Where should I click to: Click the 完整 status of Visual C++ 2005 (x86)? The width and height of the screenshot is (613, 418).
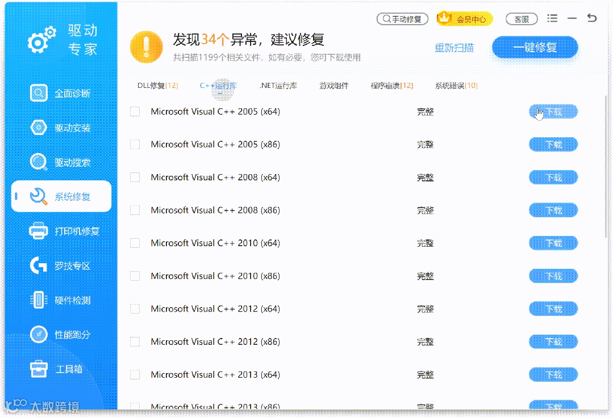426,145
